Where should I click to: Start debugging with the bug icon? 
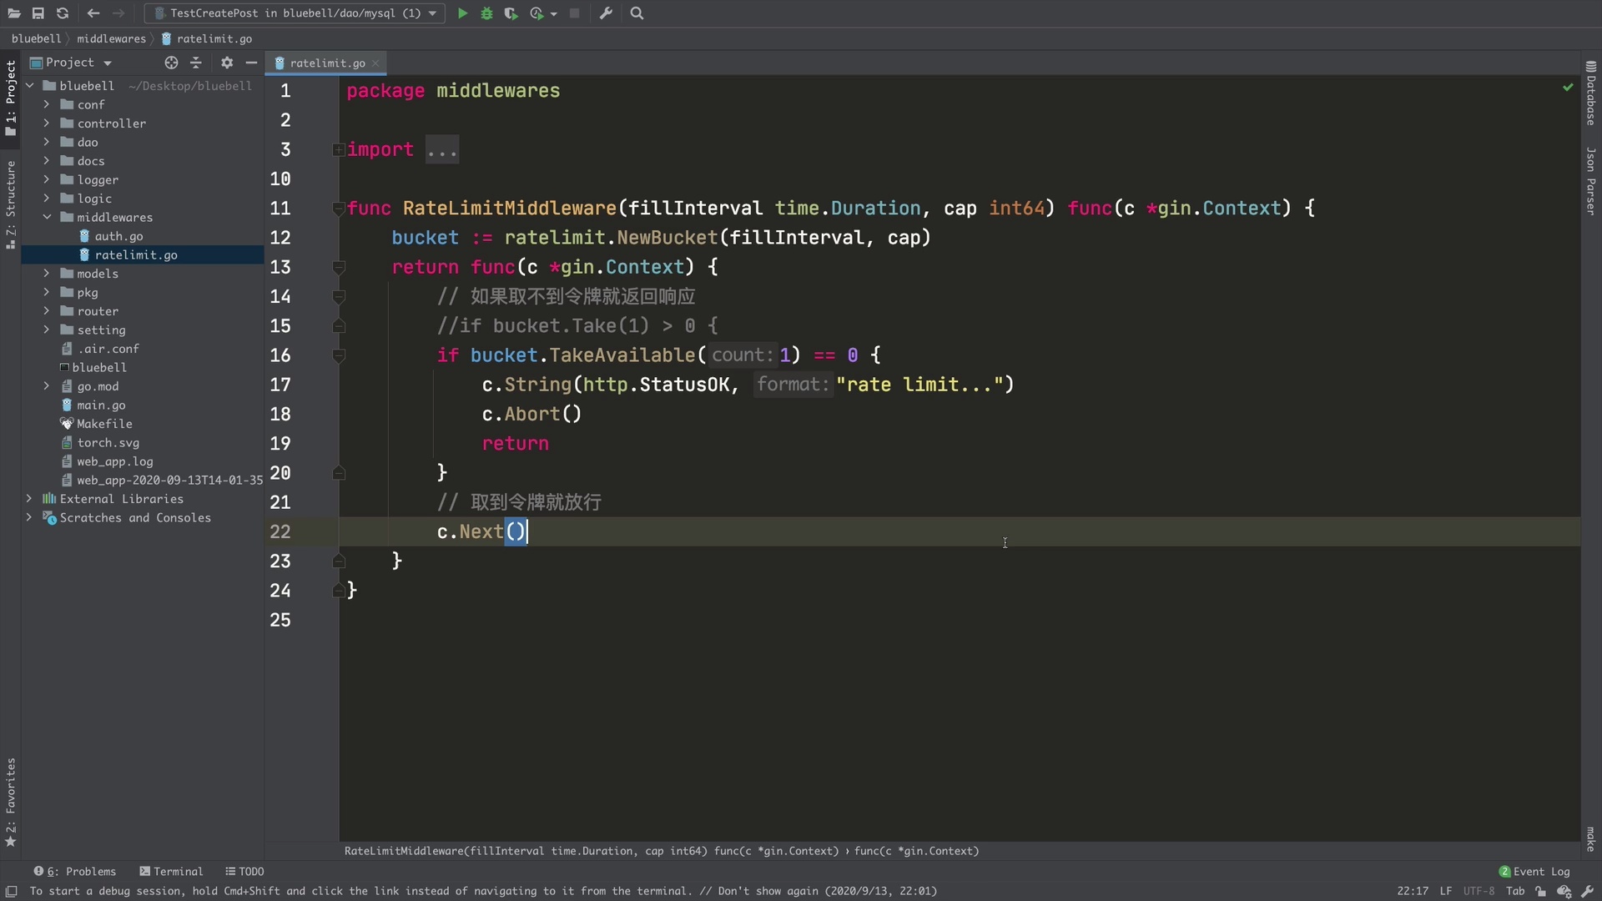[x=486, y=13]
